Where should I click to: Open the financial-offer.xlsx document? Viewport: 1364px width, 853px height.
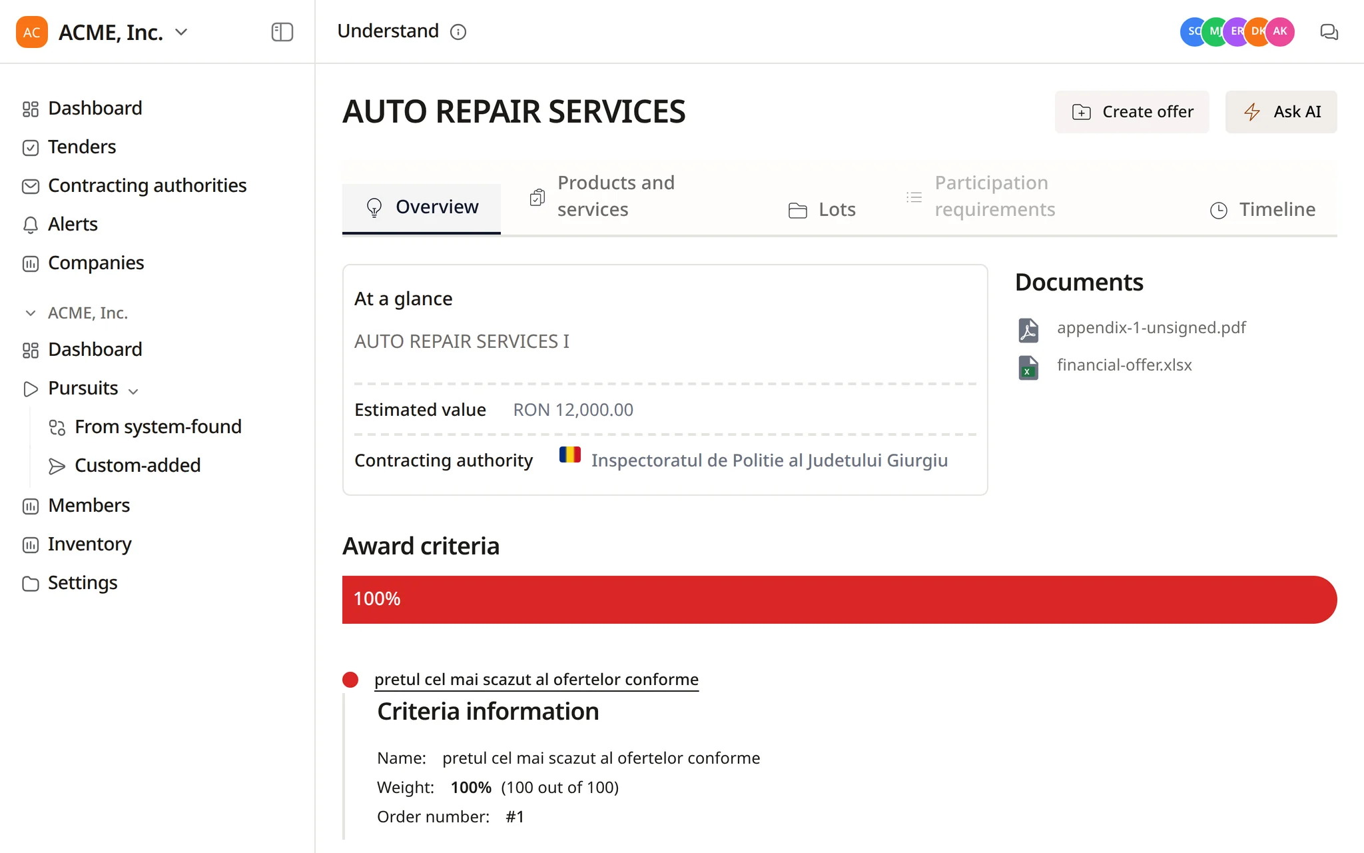pyautogui.click(x=1124, y=365)
